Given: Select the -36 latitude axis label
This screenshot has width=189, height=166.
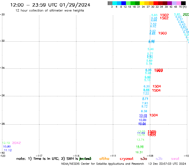Looking at the screenshot, I should pyautogui.click(x=2, y=96).
